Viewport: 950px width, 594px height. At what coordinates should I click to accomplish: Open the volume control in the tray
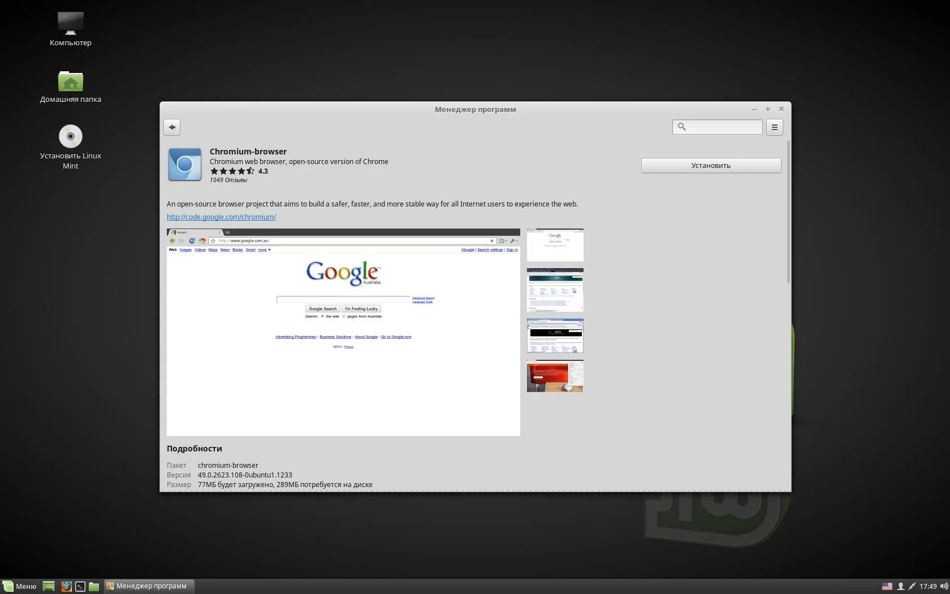(x=944, y=586)
